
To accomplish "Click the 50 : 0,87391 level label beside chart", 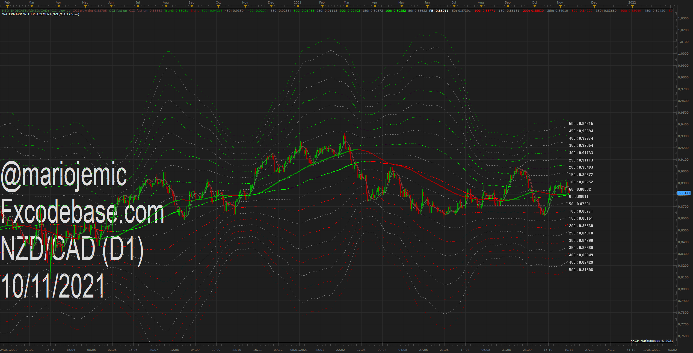I will click(580, 204).
